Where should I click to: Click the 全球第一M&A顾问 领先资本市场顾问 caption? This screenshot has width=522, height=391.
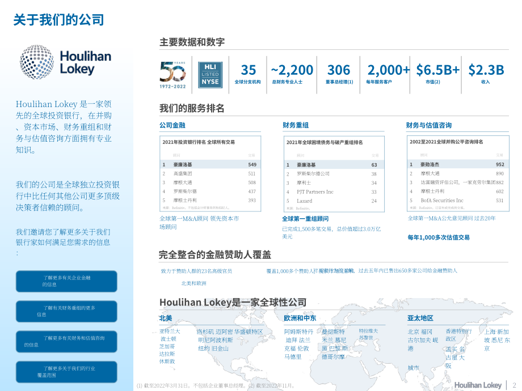pos(199,223)
